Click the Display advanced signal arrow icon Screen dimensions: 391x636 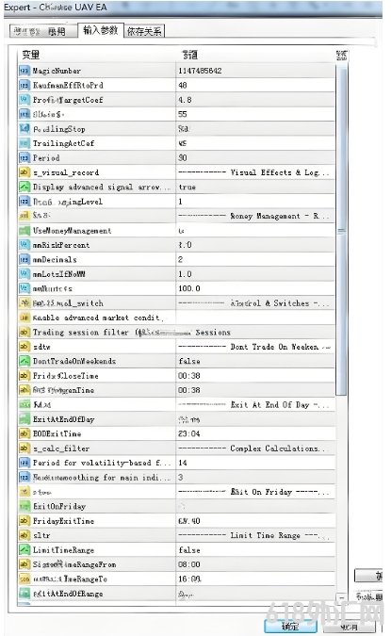(x=24, y=187)
